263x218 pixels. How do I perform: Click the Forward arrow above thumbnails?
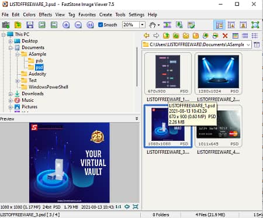pyautogui.click(x=156, y=36)
